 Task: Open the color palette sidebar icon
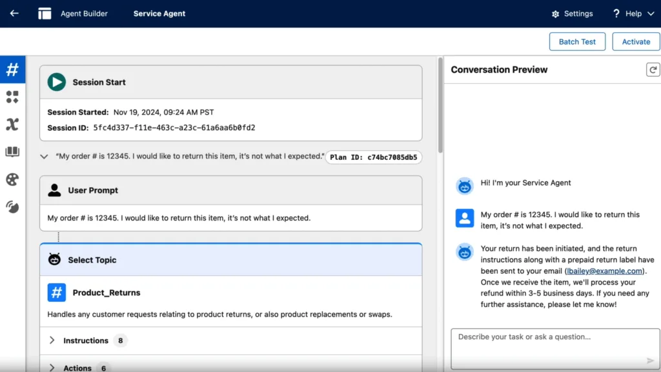point(13,180)
